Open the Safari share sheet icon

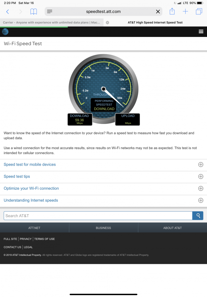click(172, 11)
